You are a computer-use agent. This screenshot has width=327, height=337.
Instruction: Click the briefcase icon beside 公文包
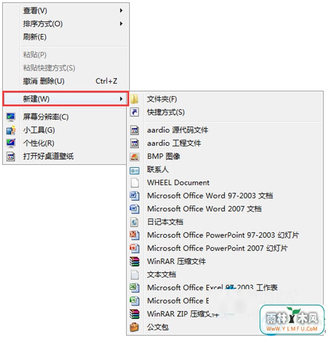pos(135,327)
